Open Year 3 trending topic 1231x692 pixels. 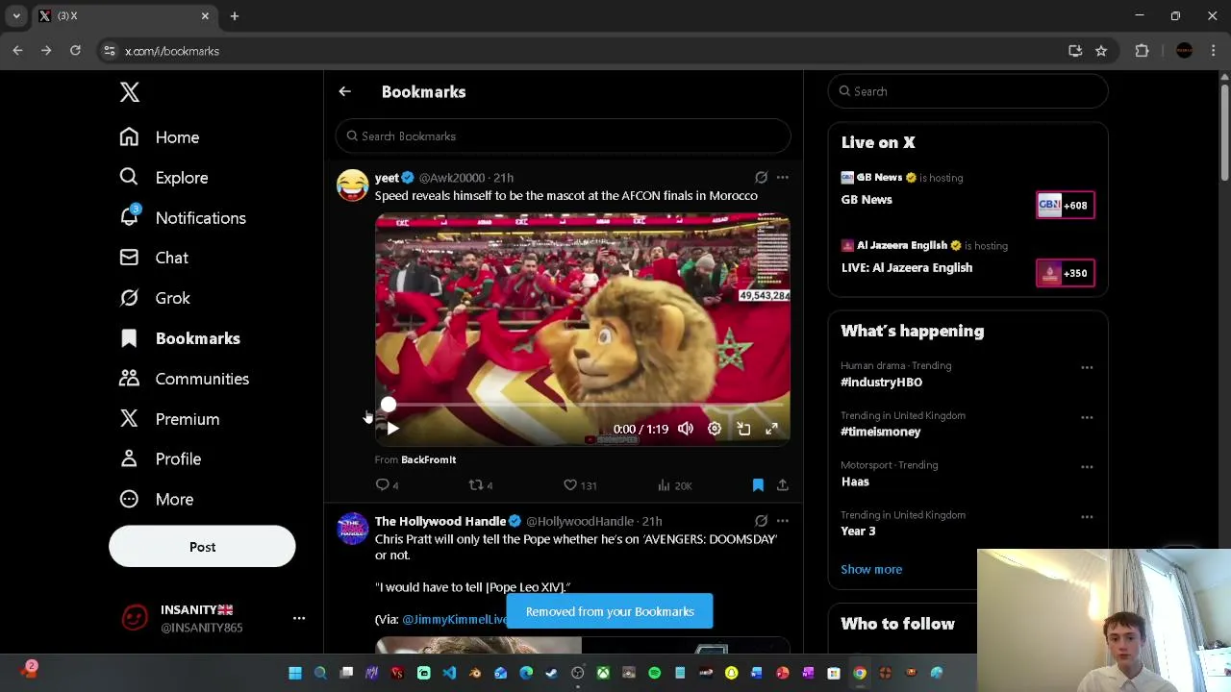[859, 531]
